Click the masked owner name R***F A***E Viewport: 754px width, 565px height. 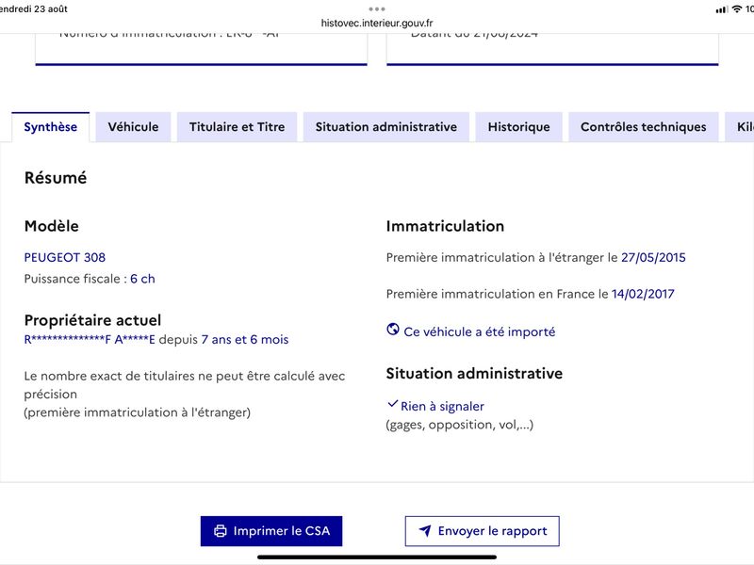pos(90,339)
